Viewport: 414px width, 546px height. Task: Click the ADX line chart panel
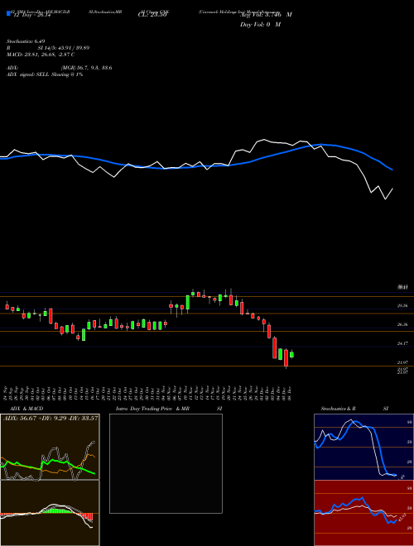50,447
